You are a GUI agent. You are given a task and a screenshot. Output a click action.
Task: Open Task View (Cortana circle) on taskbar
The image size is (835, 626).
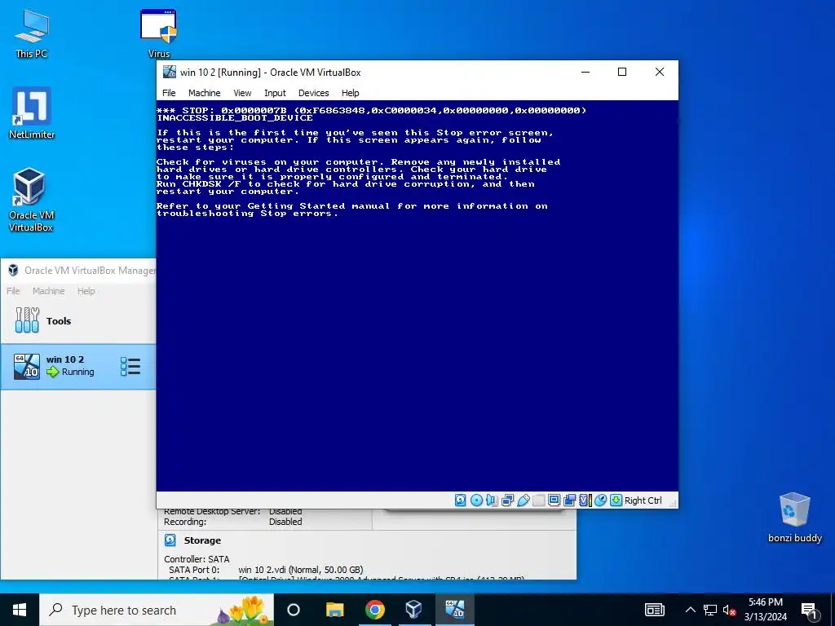point(294,610)
